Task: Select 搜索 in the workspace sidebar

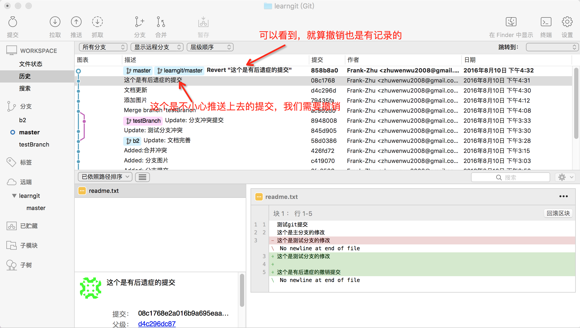Action: 25,88
